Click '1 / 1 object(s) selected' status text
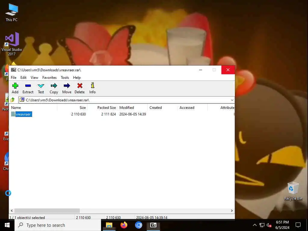The height and width of the screenshot is (231, 308). (x=27, y=217)
